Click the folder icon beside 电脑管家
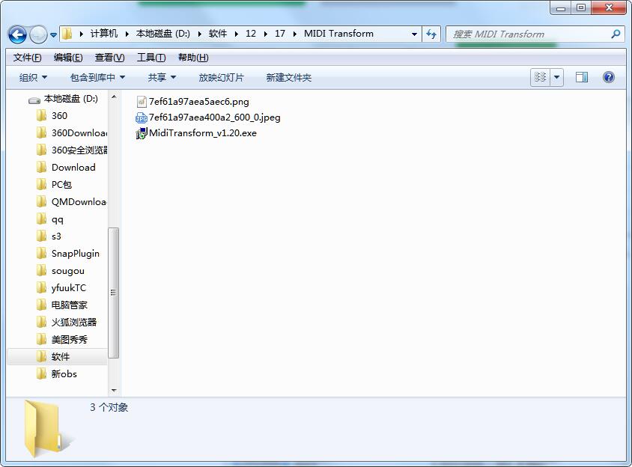Screen dimensions: 632x467 coord(41,305)
